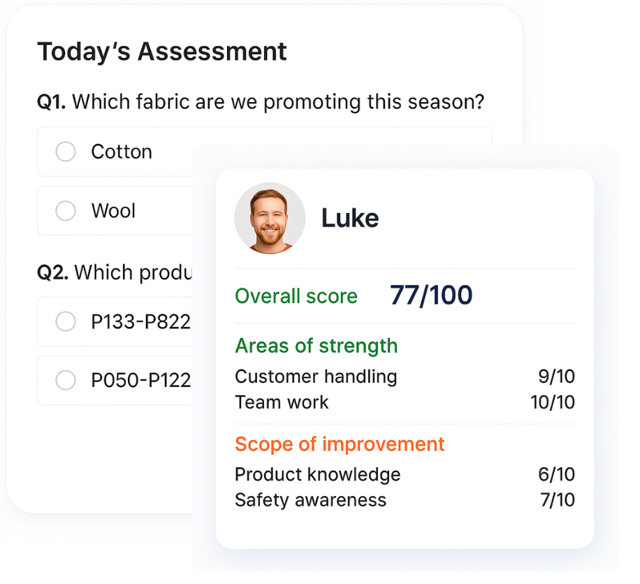Click the 77/100 score value
This screenshot has height=584, width=640.
(431, 295)
